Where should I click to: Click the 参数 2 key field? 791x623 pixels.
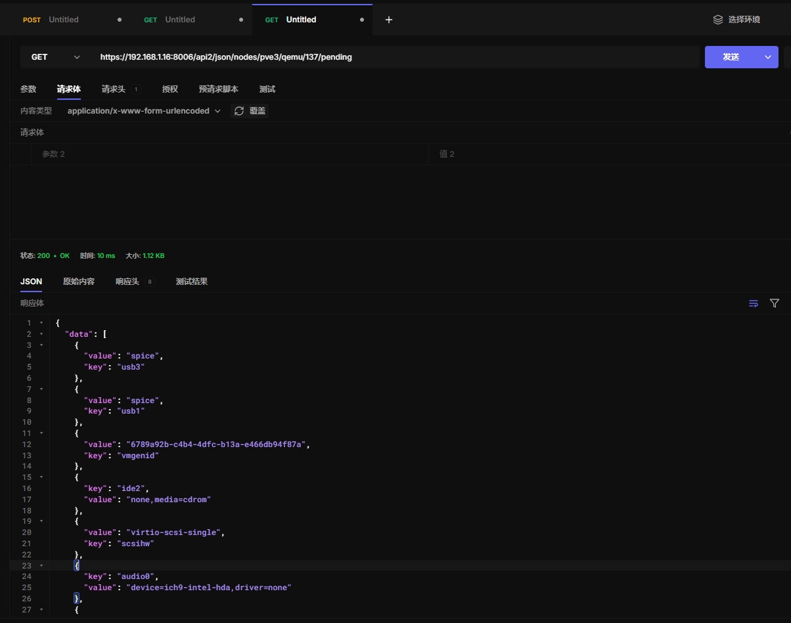point(230,154)
